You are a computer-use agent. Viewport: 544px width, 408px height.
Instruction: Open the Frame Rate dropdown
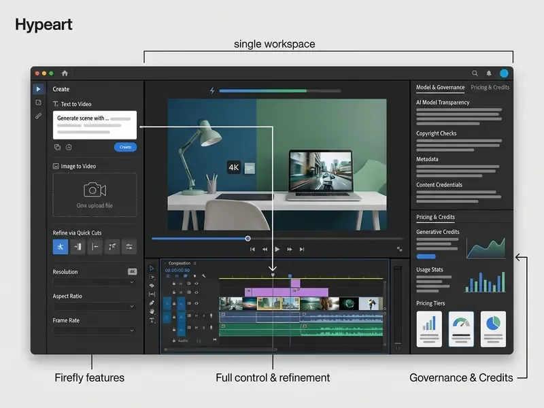pos(95,331)
